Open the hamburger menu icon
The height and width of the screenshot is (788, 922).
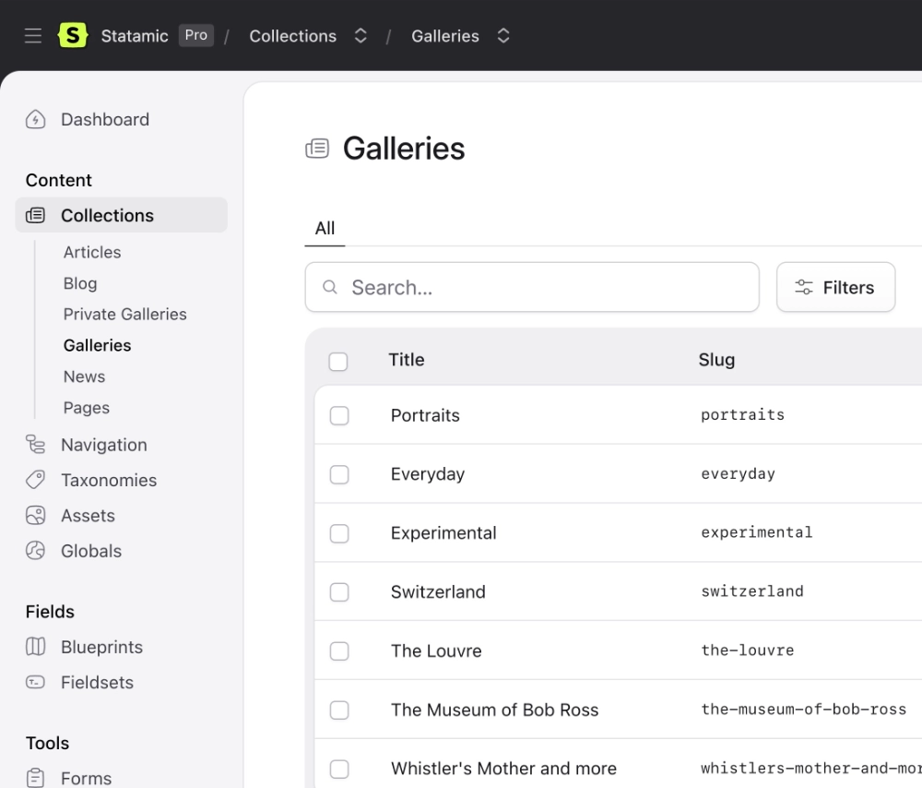click(x=32, y=35)
